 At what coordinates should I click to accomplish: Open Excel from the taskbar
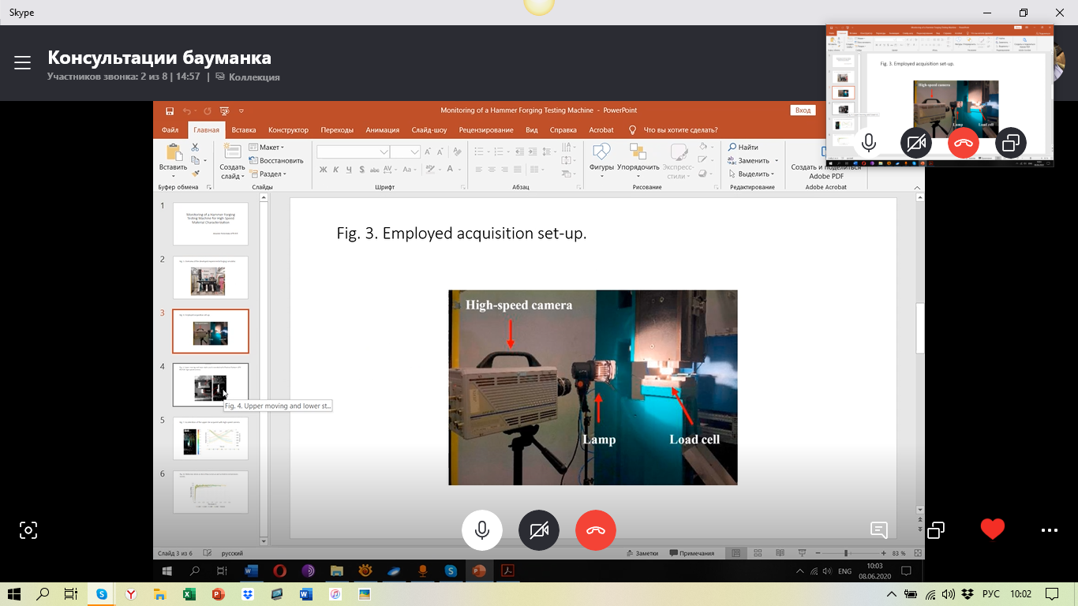189,594
